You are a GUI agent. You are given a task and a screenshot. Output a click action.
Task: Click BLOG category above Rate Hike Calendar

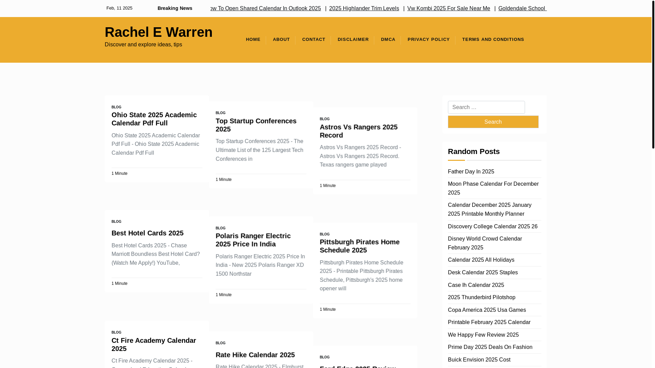point(220,343)
